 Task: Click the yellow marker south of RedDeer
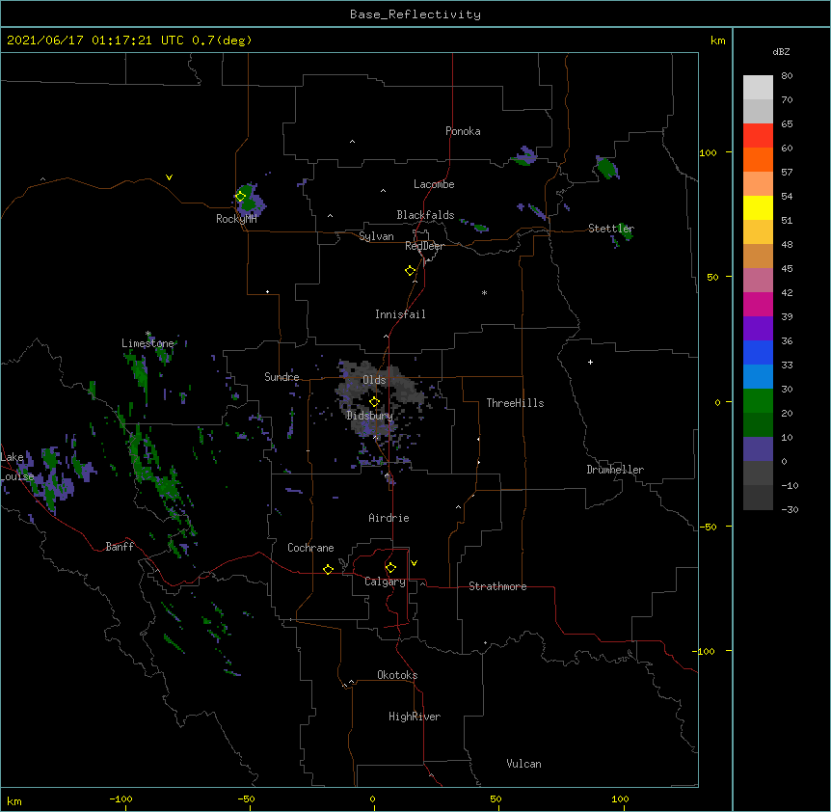(410, 271)
